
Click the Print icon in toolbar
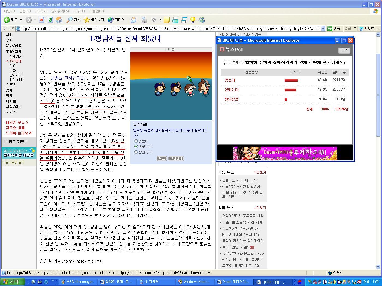point(144,20)
